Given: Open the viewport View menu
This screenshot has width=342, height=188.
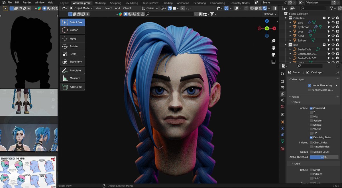Looking at the screenshot, I should click(98, 8).
